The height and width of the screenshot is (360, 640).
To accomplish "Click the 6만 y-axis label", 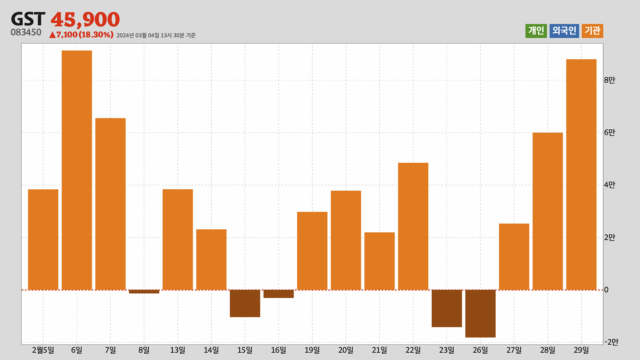I will pos(610,132).
